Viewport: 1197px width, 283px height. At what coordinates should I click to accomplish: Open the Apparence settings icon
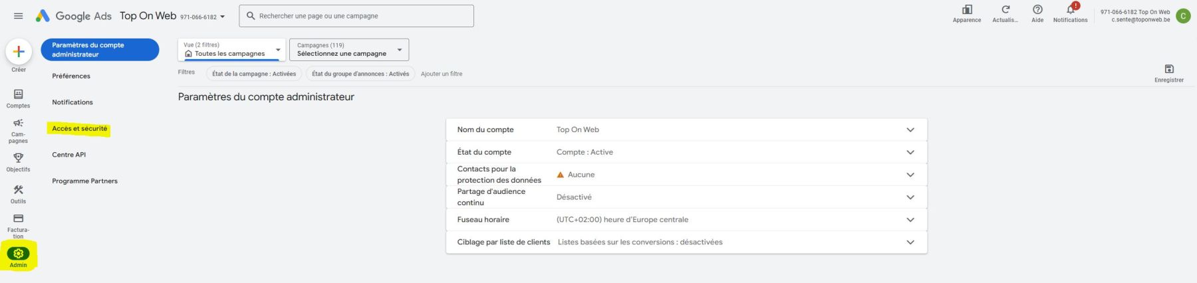[x=966, y=11]
